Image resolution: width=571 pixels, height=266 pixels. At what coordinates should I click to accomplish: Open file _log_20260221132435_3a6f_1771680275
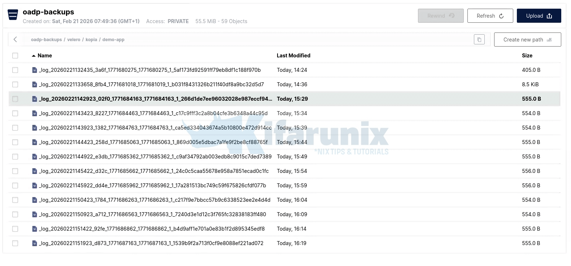point(150,70)
